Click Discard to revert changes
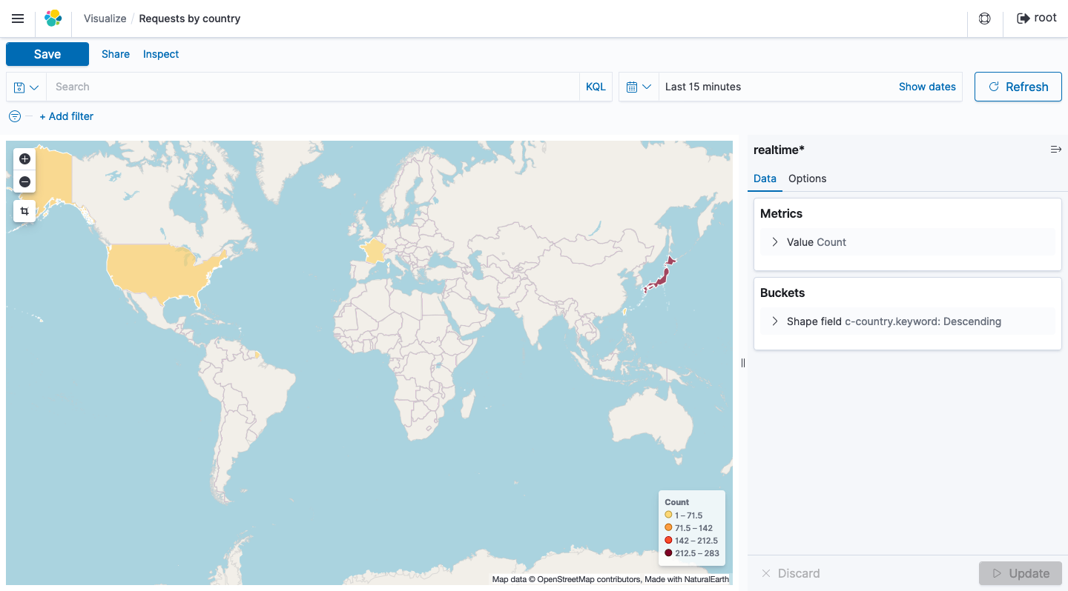1068x591 pixels. (792, 572)
